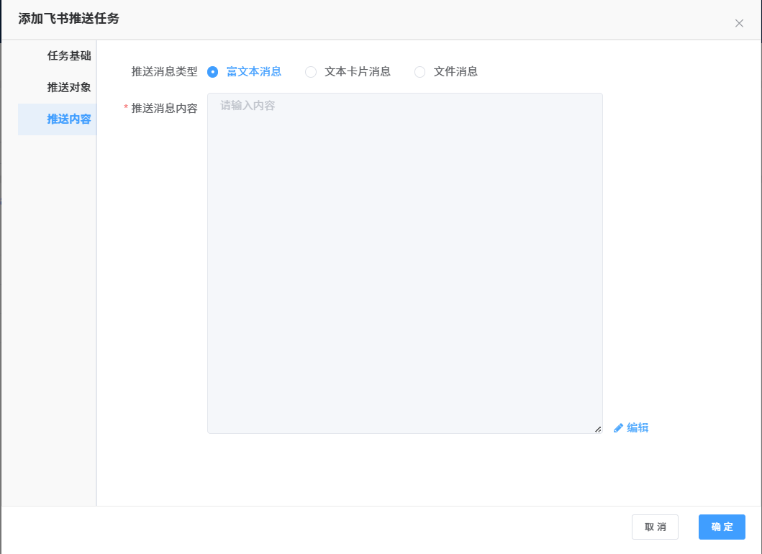This screenshot has height=554, width=762.
Task: Click the textarea resize handle at bottom-right
Action: (x=598, y=430)
